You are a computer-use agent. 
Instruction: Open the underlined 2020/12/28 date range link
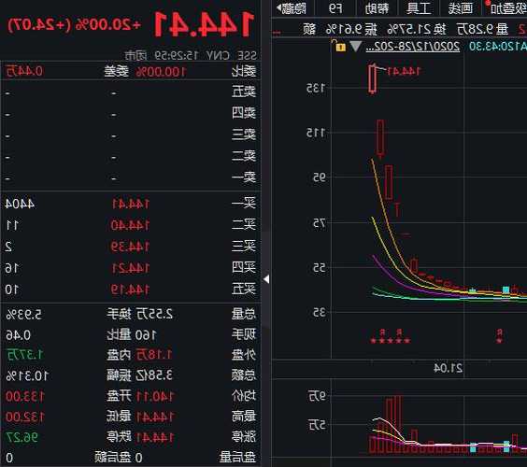413,47
